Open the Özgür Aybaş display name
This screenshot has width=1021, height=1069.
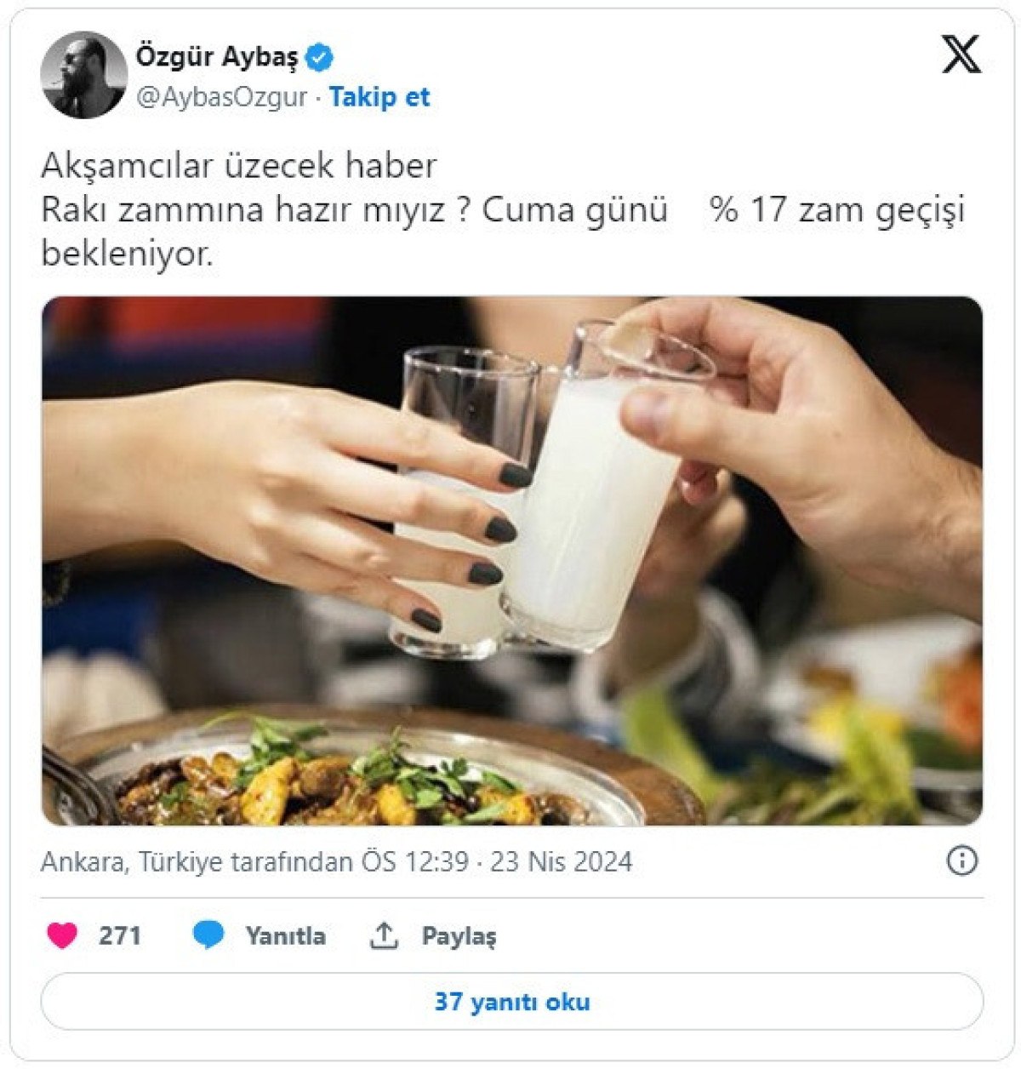[x=217, y=57]
